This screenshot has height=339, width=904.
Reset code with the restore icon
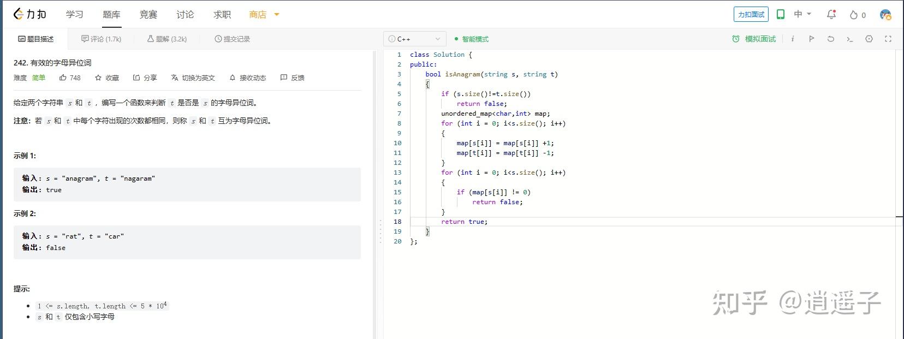(831, 39)
